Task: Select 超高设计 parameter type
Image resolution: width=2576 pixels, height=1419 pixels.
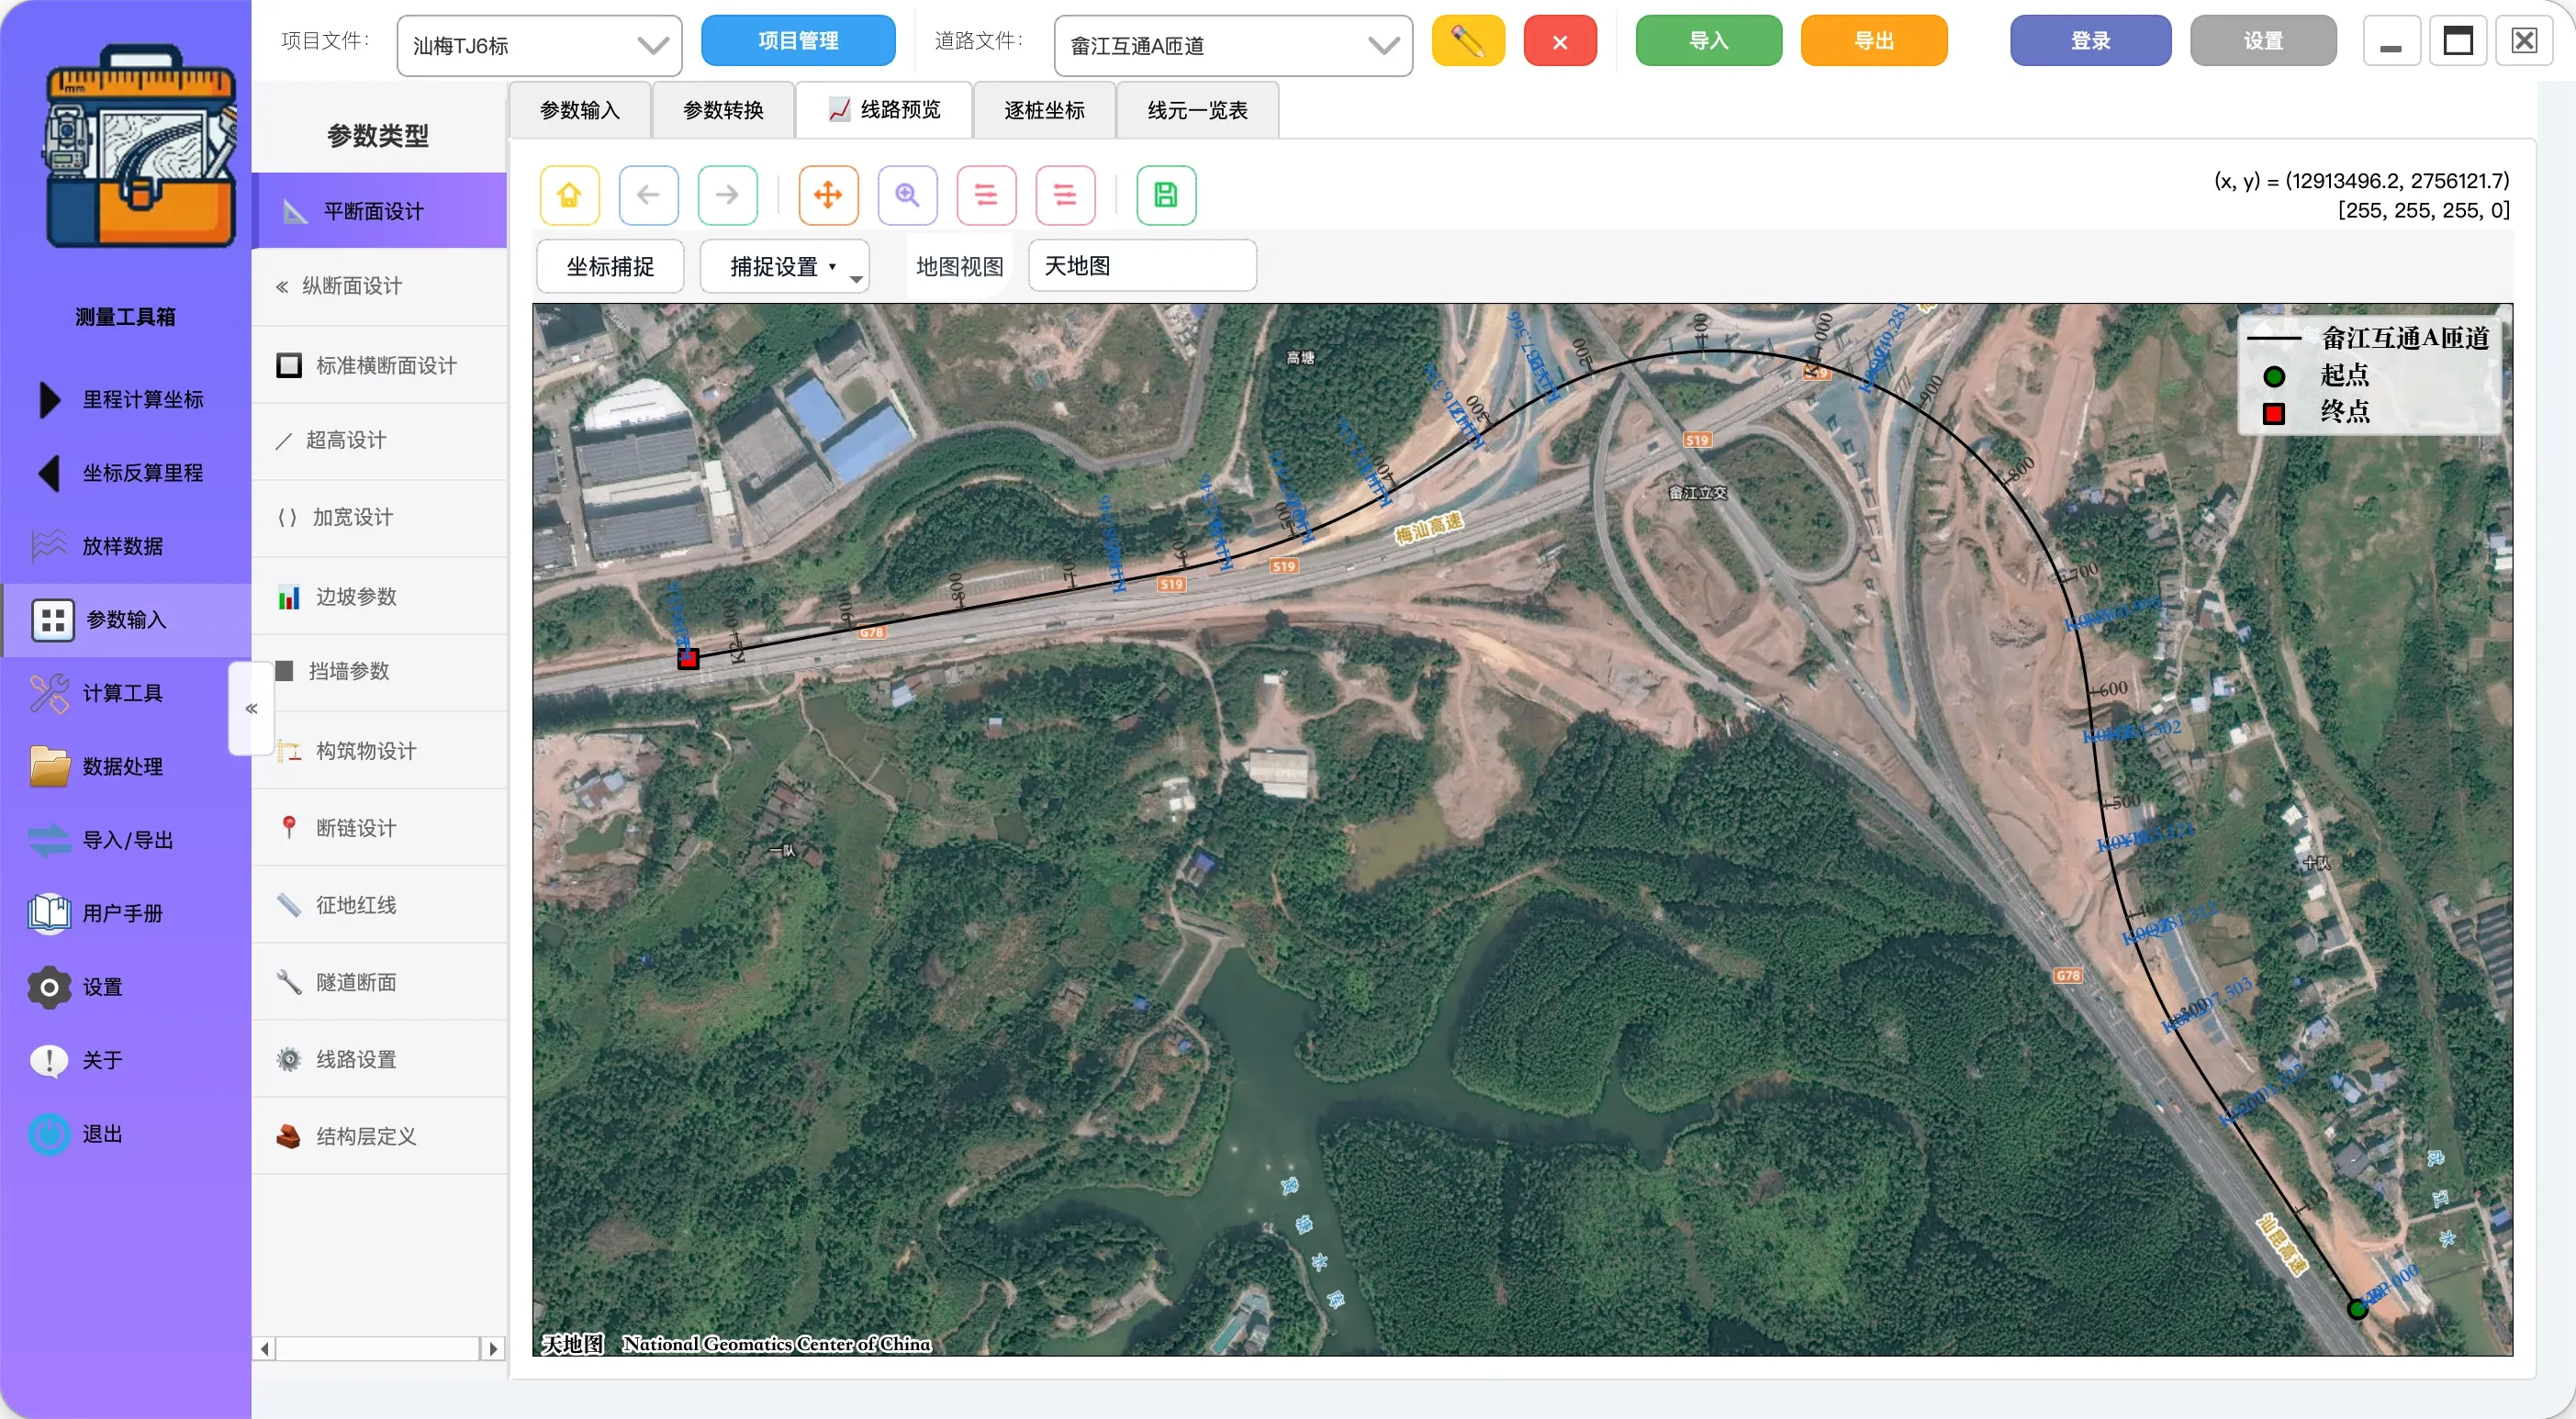Action: tap(379, 440)
